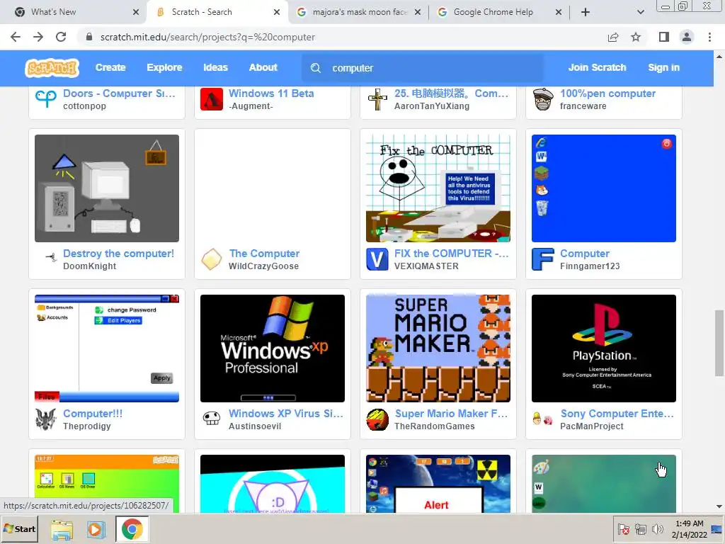Open The Computer project title link
The height and width of the screenshot is (544, 725).
coord(265,254)
